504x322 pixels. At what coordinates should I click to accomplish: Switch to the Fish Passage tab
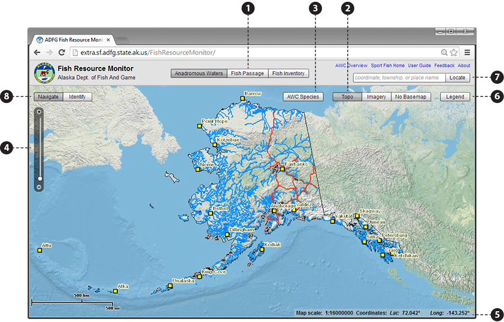[247, 74]
